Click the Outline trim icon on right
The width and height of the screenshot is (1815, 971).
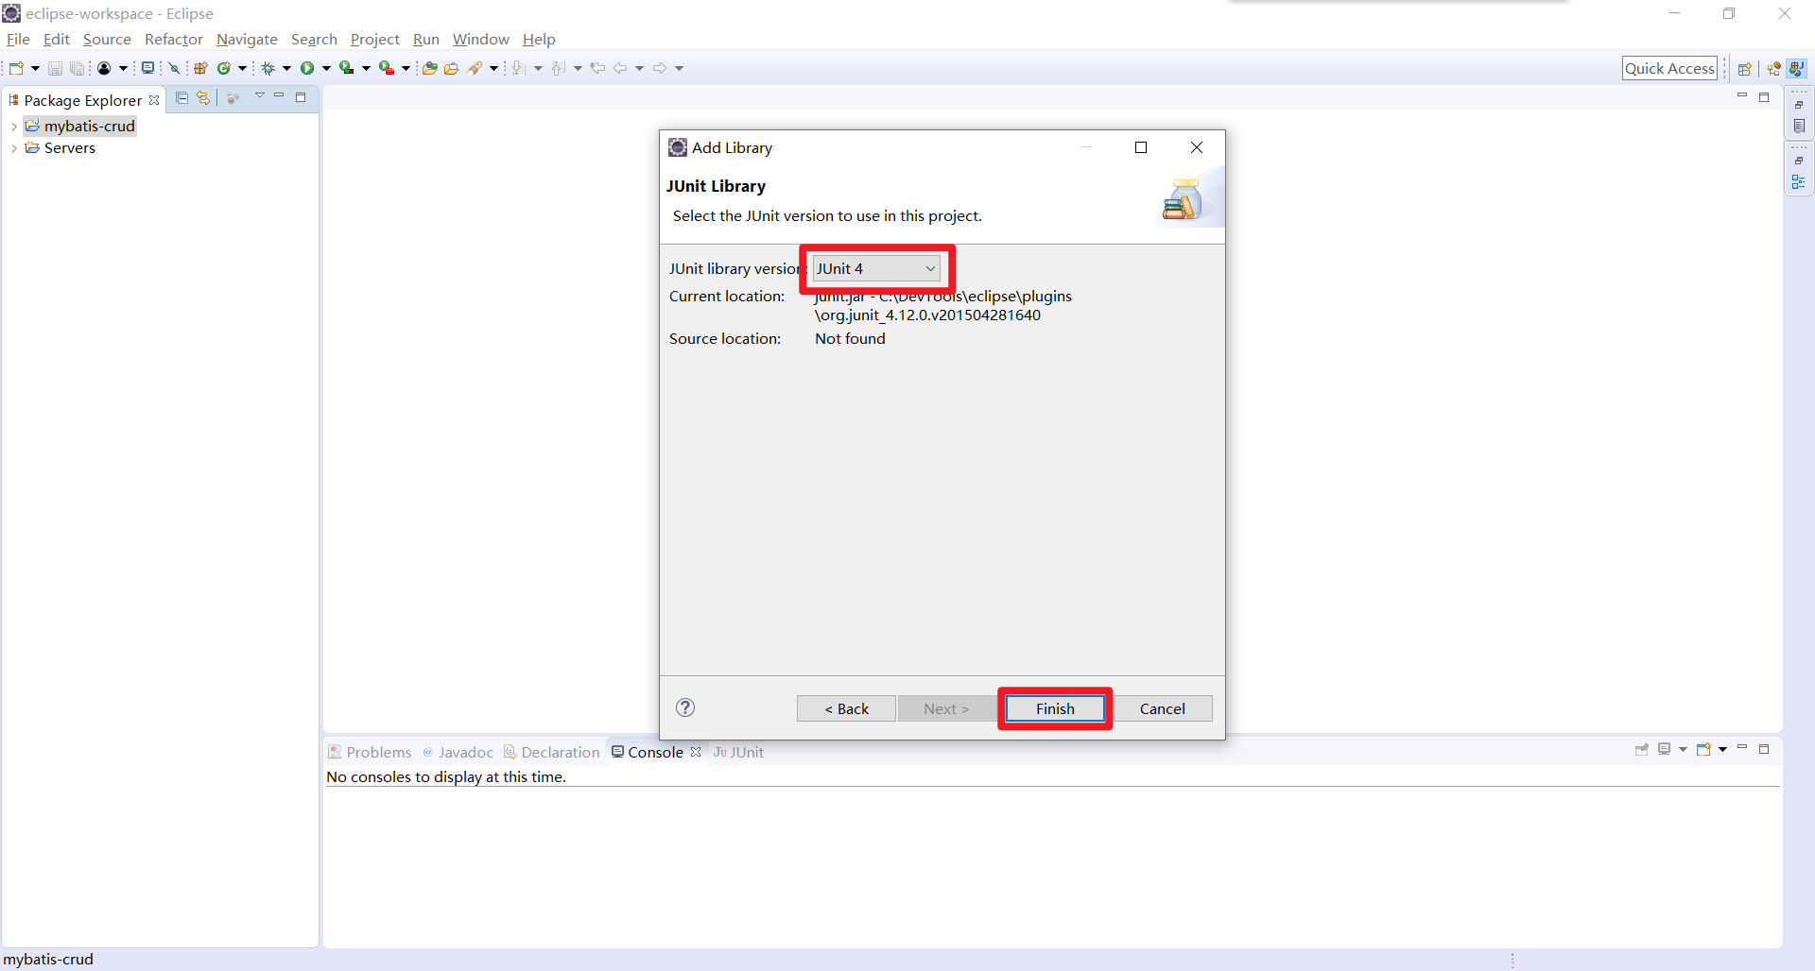pos(1799,181)
